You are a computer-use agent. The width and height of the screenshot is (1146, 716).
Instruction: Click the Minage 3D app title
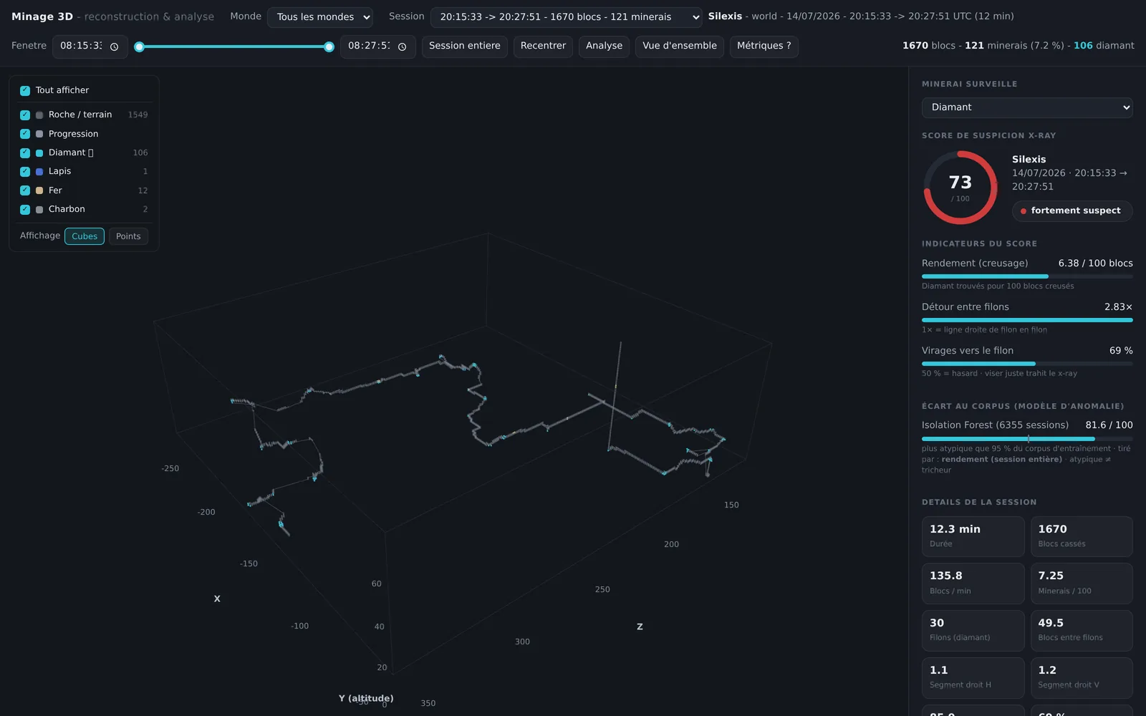click(x=42, y=16)
